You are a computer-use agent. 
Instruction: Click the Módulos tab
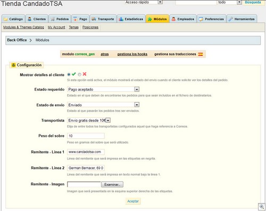(157, 19)
